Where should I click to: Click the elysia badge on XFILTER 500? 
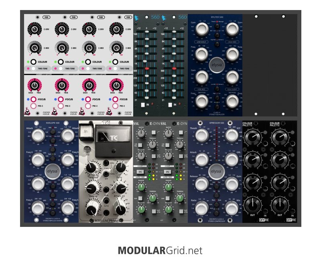[217, 65]
